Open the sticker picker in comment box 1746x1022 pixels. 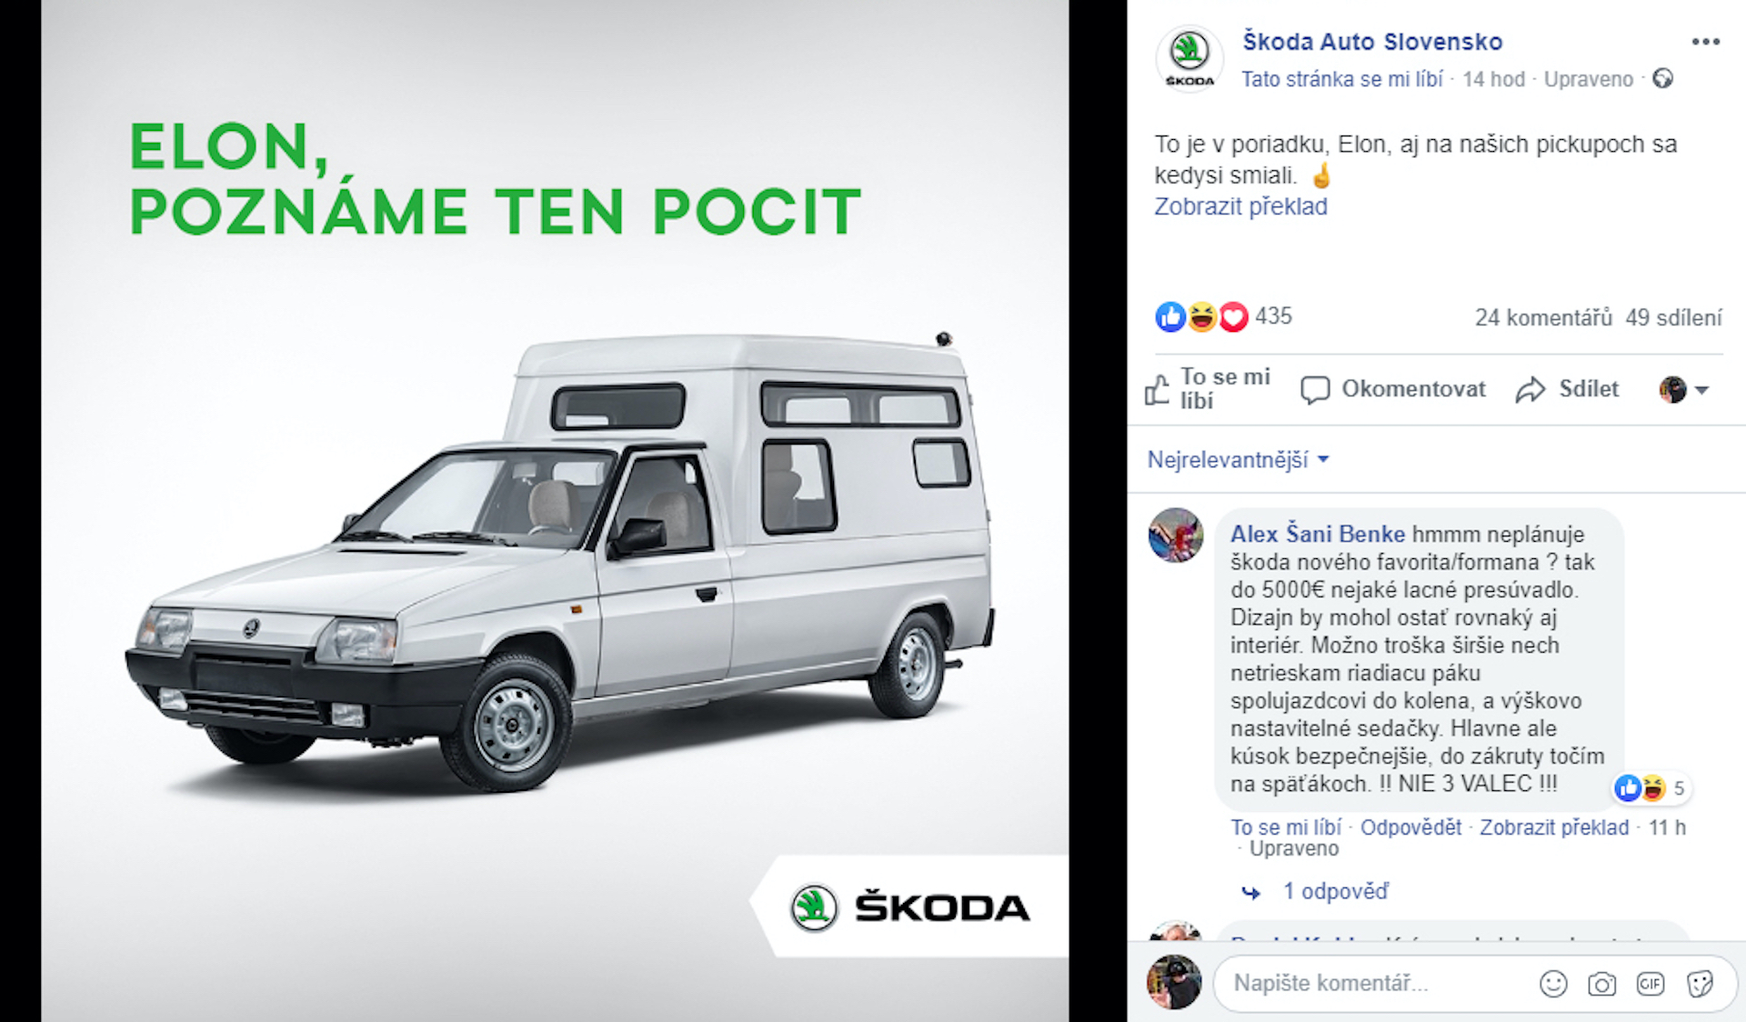tap(1699, 983)
